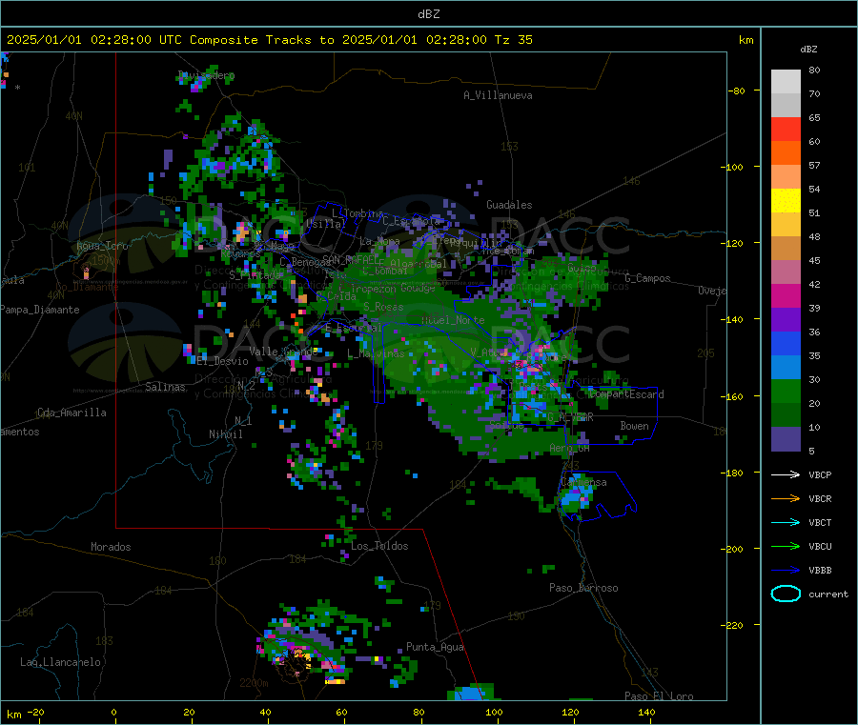This screenshot has height=725, width=858.
Task: Click the 'Carmensa' map label
Action: pyautogui.click(x=583, y=483)
